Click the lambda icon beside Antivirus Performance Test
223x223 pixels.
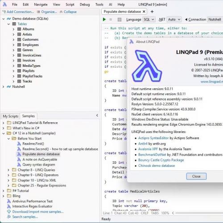(x=9, y=201)
